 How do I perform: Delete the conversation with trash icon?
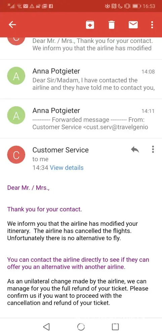112,25
